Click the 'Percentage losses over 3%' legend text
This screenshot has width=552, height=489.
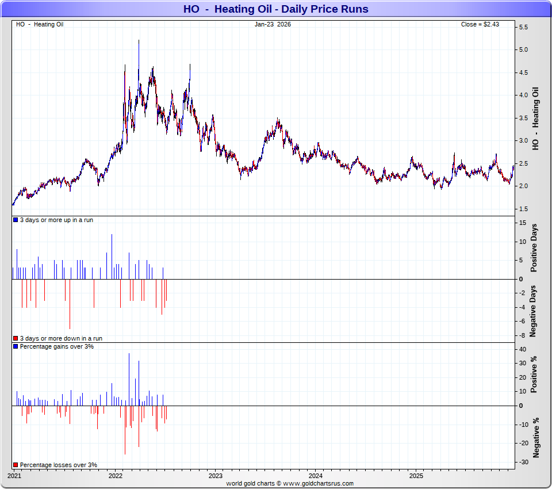click(59, 465)
